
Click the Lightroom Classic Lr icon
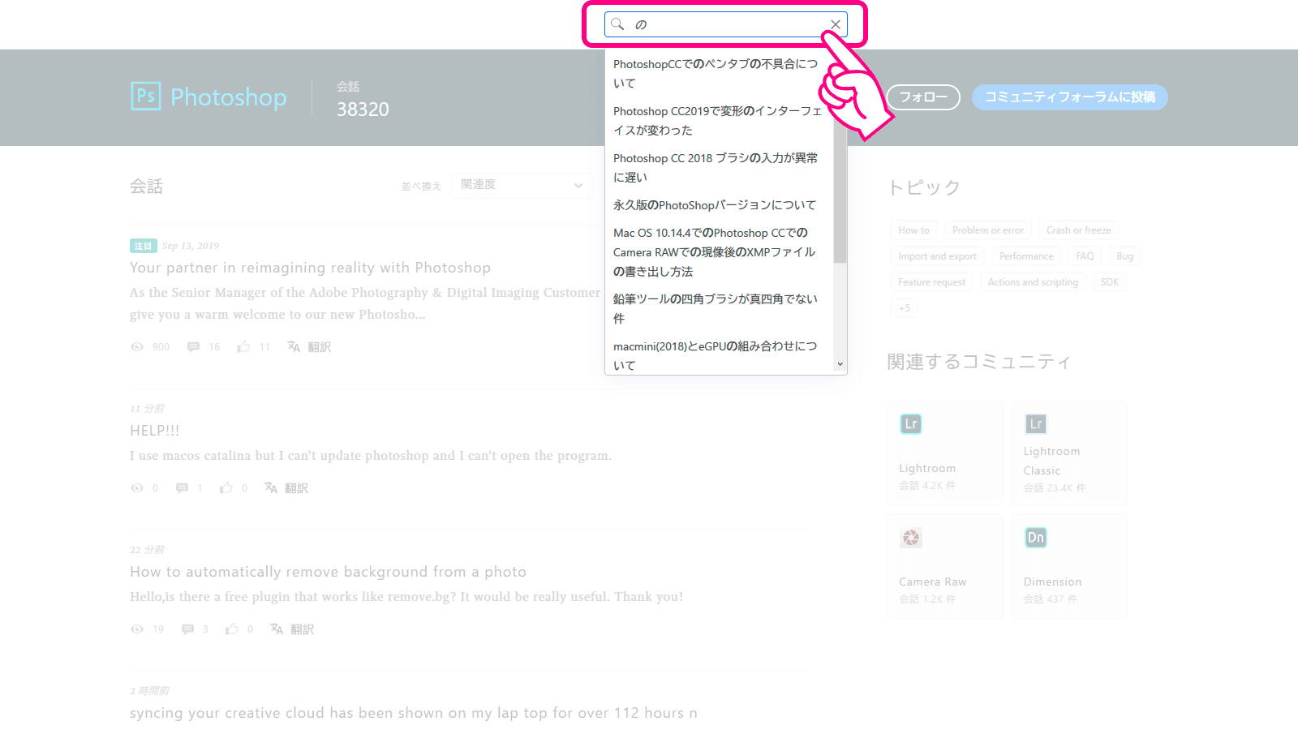[1036, 424]
